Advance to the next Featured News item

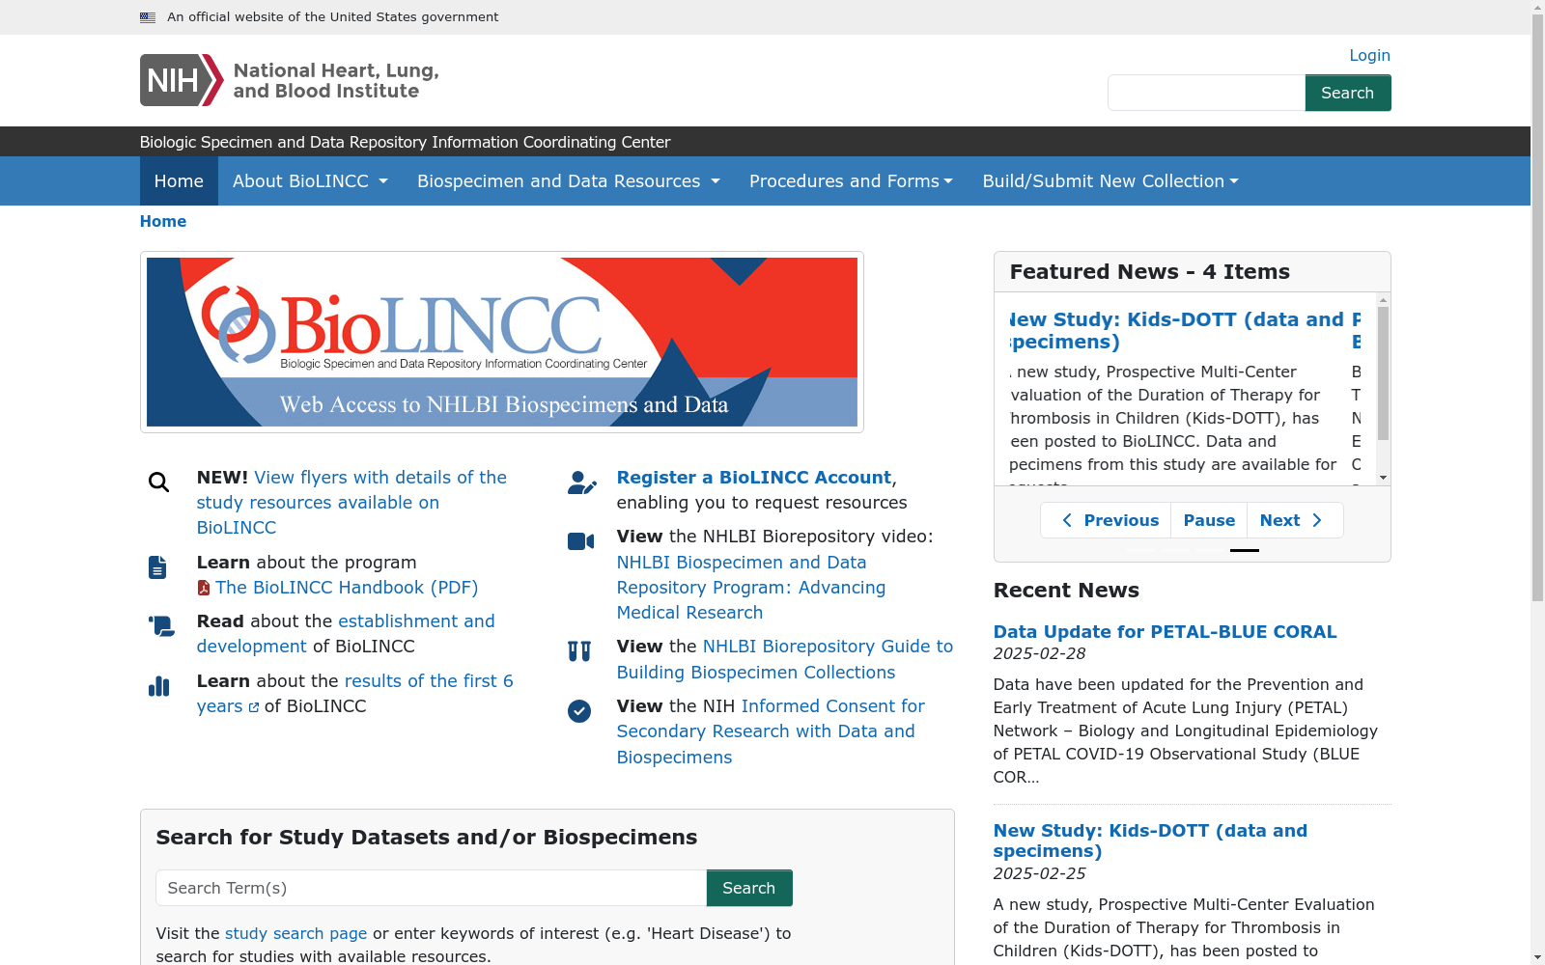[x=1295, y=520]
